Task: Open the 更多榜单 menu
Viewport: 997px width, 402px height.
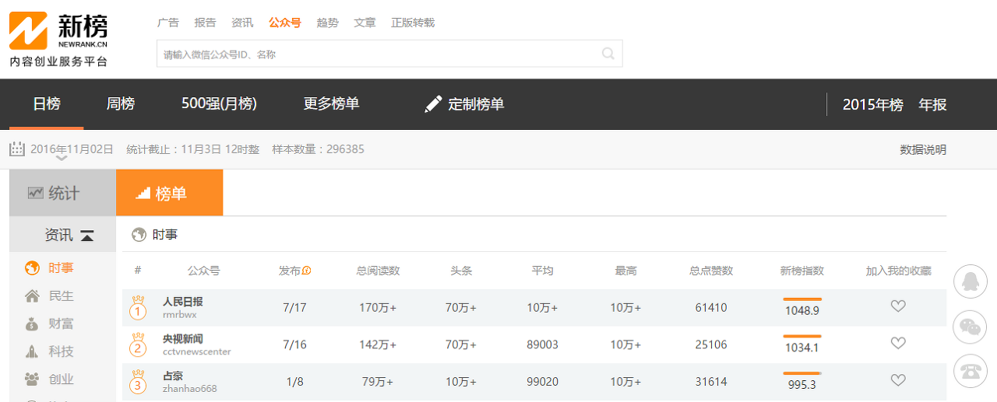Action: click(x=331, y=103)
